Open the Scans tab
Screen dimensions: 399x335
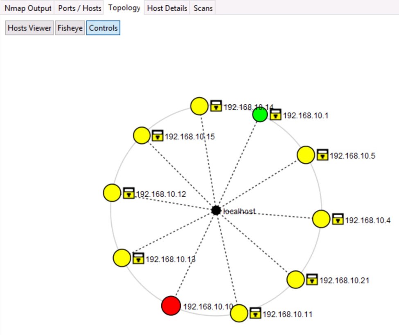pyautogui.click(x=203, y=8)
